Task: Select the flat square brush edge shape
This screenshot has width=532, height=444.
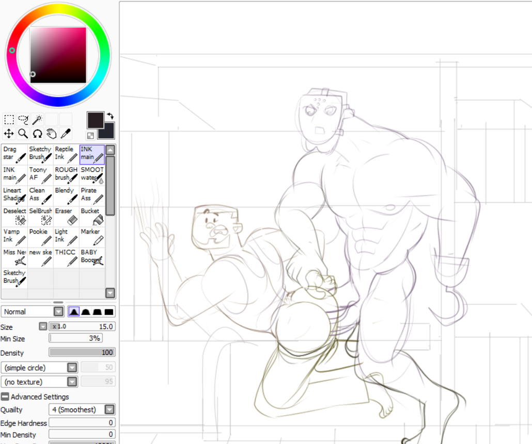Action: click(109, 312)
